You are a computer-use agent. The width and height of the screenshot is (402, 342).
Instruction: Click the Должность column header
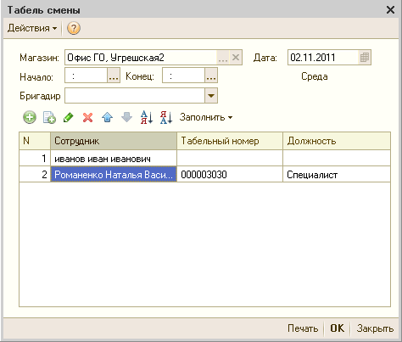[337, 141]
